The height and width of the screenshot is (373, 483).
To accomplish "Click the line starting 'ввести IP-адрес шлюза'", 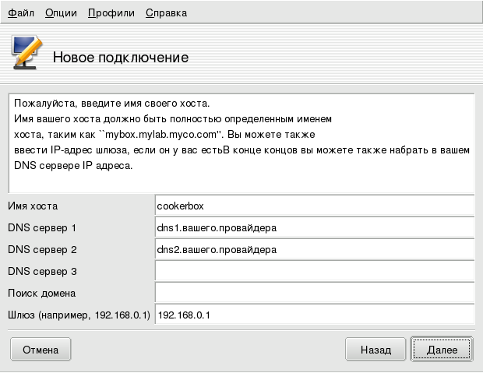I will (241, 150).
